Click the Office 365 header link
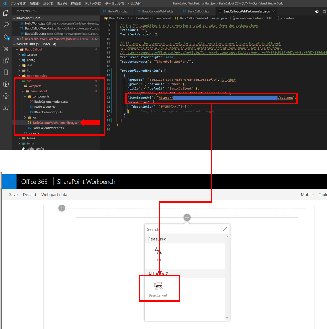 click(34, 182)
